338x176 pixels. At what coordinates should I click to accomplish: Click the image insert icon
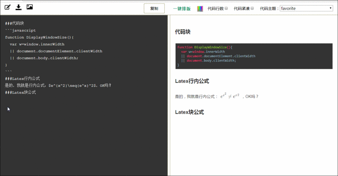[30, 7]
